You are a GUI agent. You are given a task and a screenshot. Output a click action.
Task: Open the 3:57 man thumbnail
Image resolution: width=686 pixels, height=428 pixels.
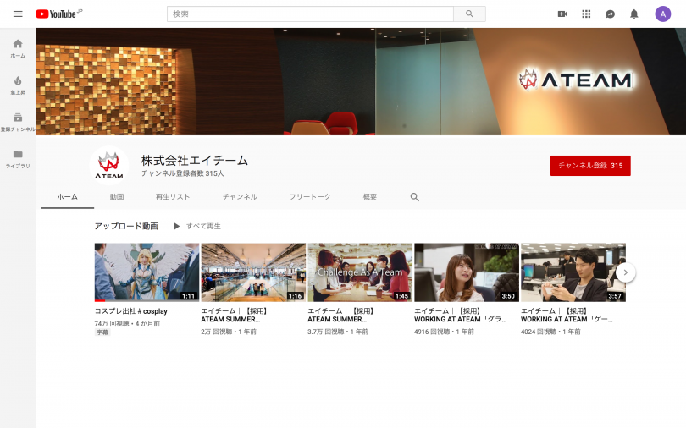click(x=573, y=272)
